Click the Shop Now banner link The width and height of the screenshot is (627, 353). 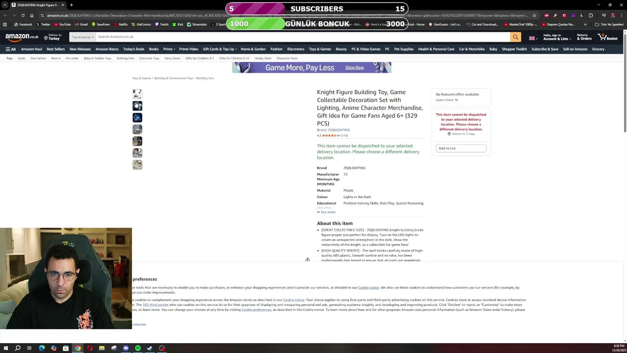(354, 68)
